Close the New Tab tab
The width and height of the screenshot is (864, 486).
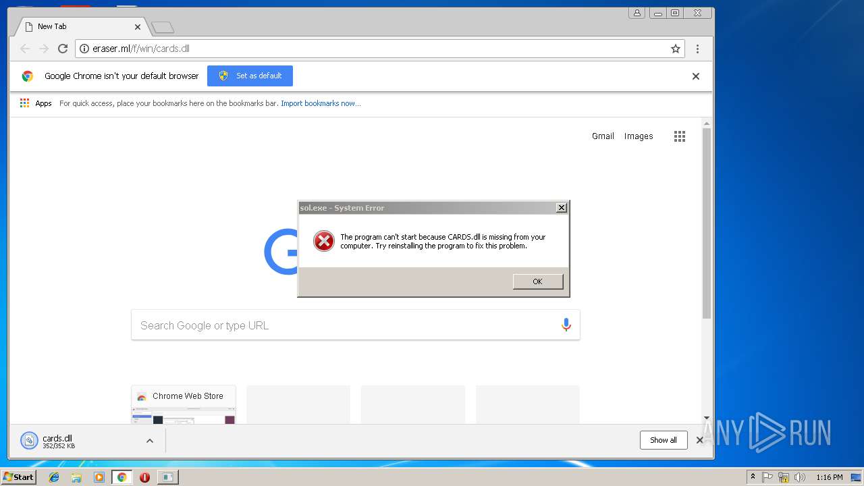click(138, 27)
